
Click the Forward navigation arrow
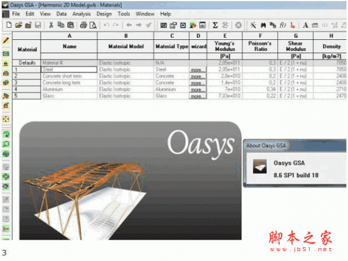point(139,25)
